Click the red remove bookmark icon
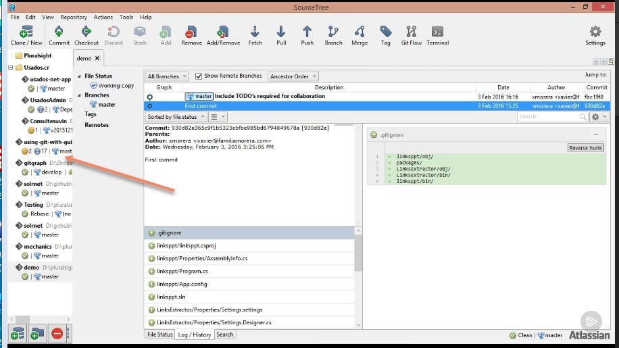Screen dimensions: 619x348 tap(57, 333)
